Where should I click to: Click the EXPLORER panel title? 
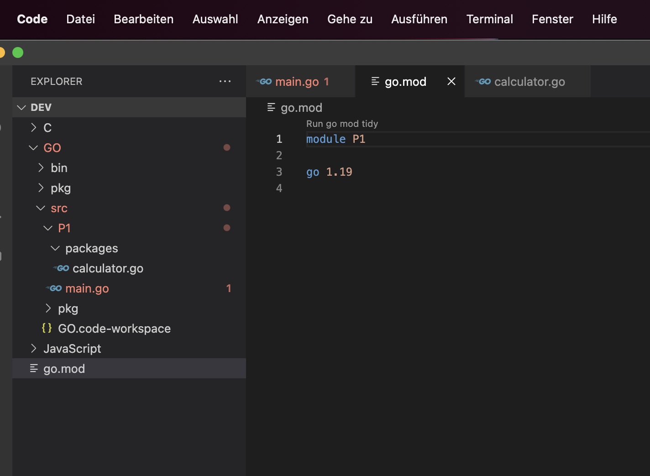pyautogui.click(x=57, y=81)
